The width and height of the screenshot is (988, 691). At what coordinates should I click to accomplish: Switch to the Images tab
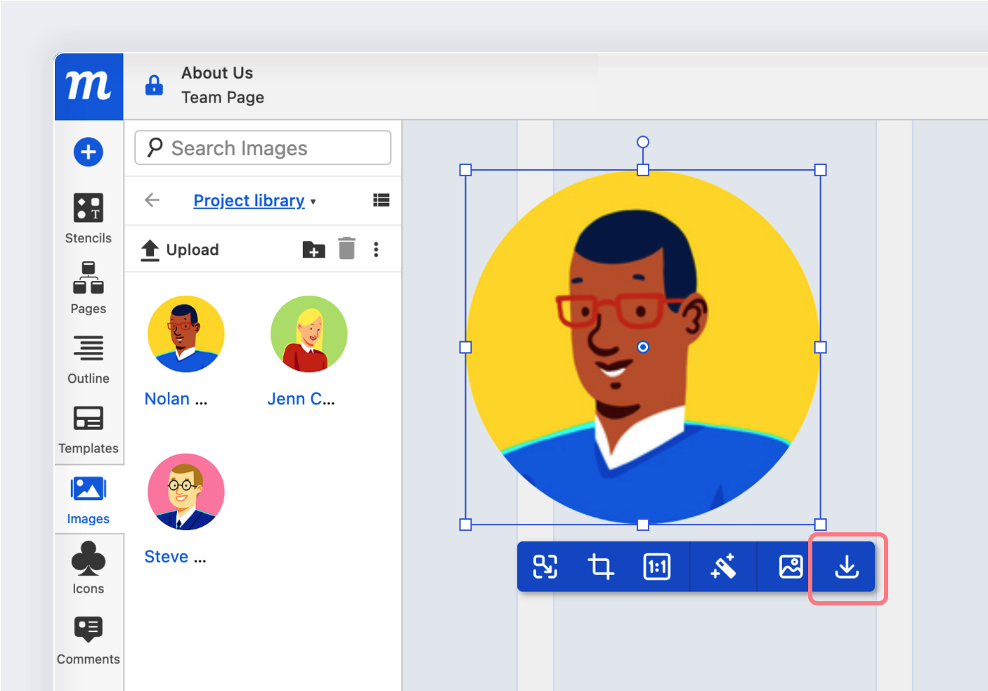point(88,499)
